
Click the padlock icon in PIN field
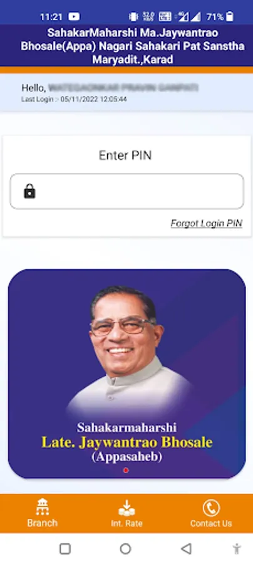(x=29, y=191)
